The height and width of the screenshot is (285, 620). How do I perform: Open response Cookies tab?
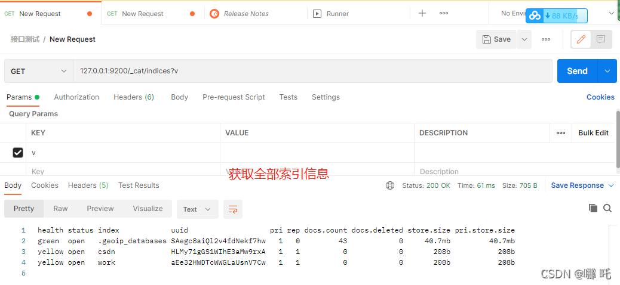pyautogui.click(x=45, y=185)
